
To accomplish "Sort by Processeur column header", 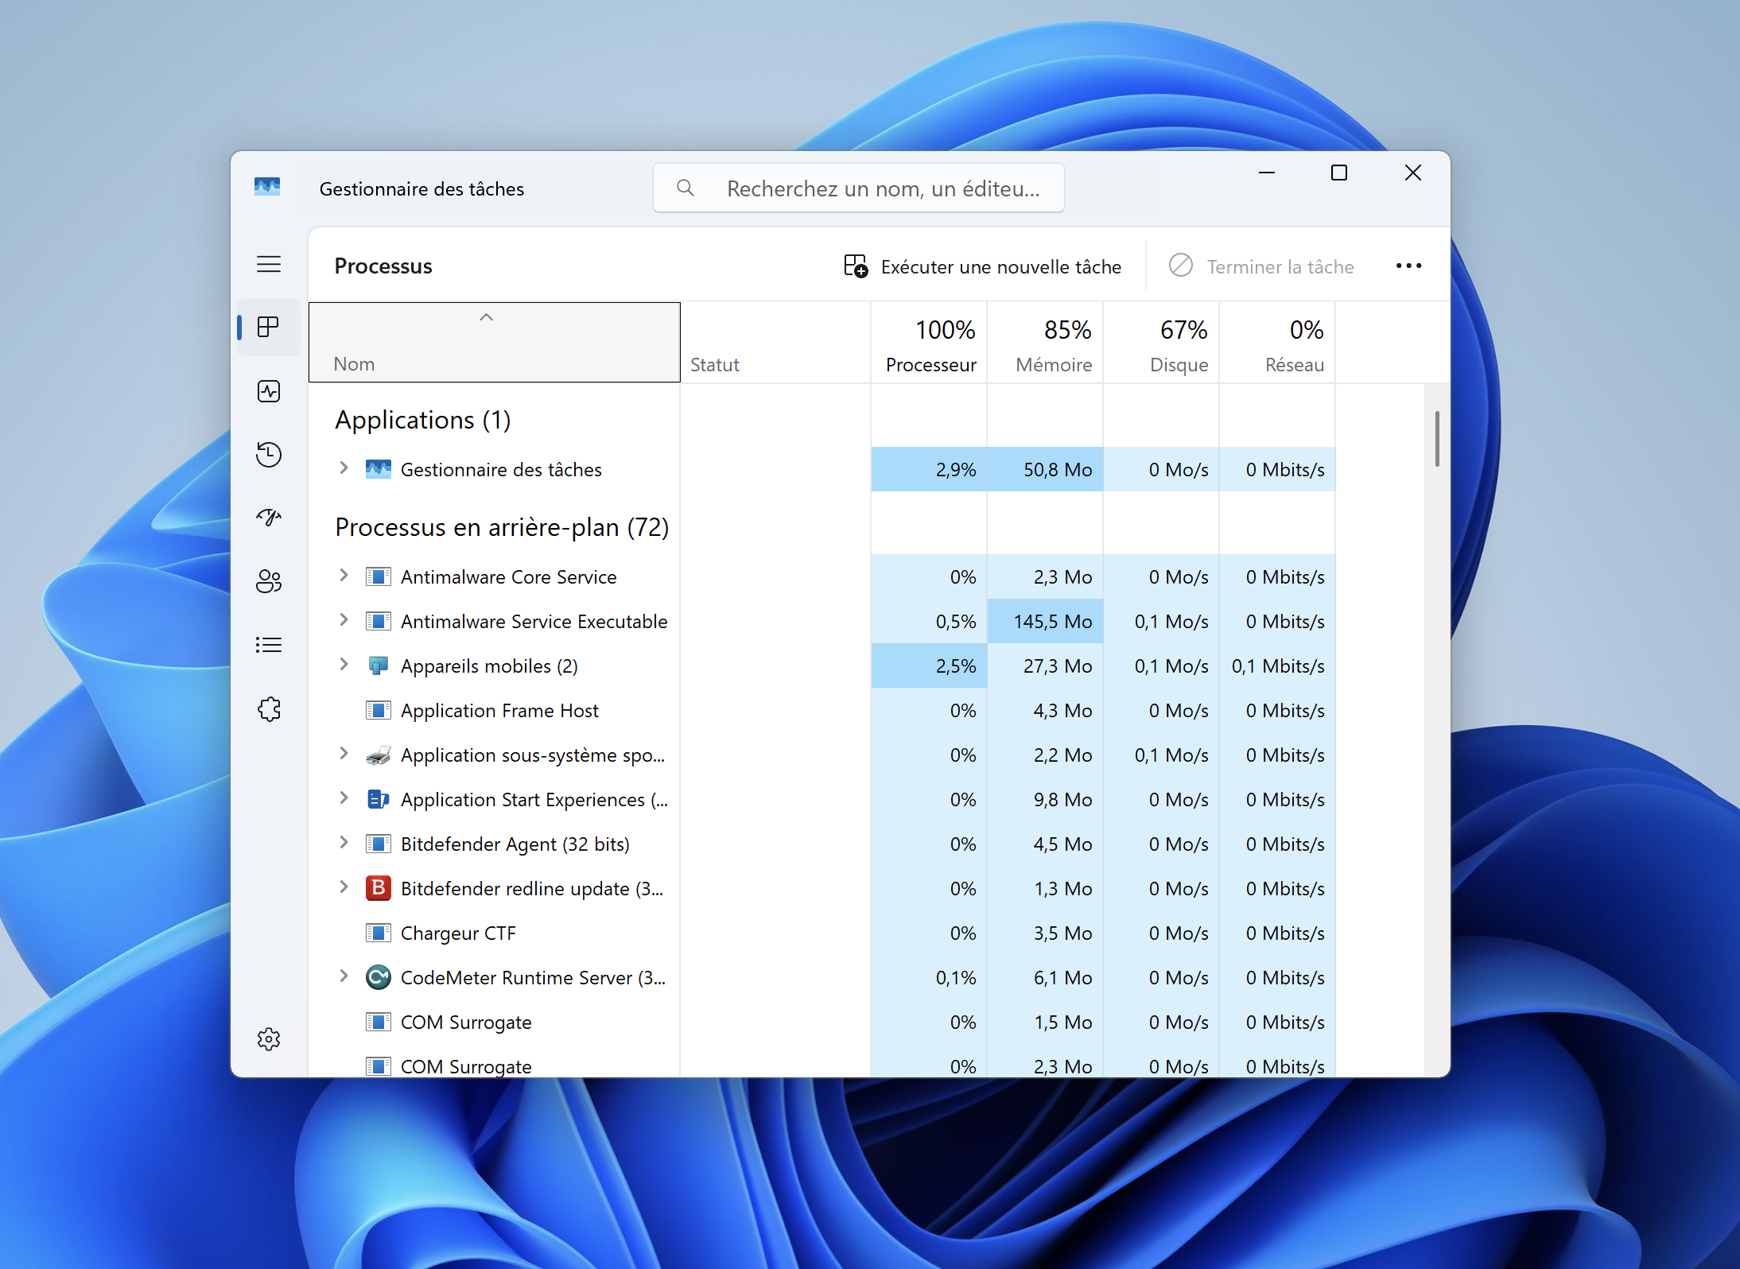I will [929, 342].
